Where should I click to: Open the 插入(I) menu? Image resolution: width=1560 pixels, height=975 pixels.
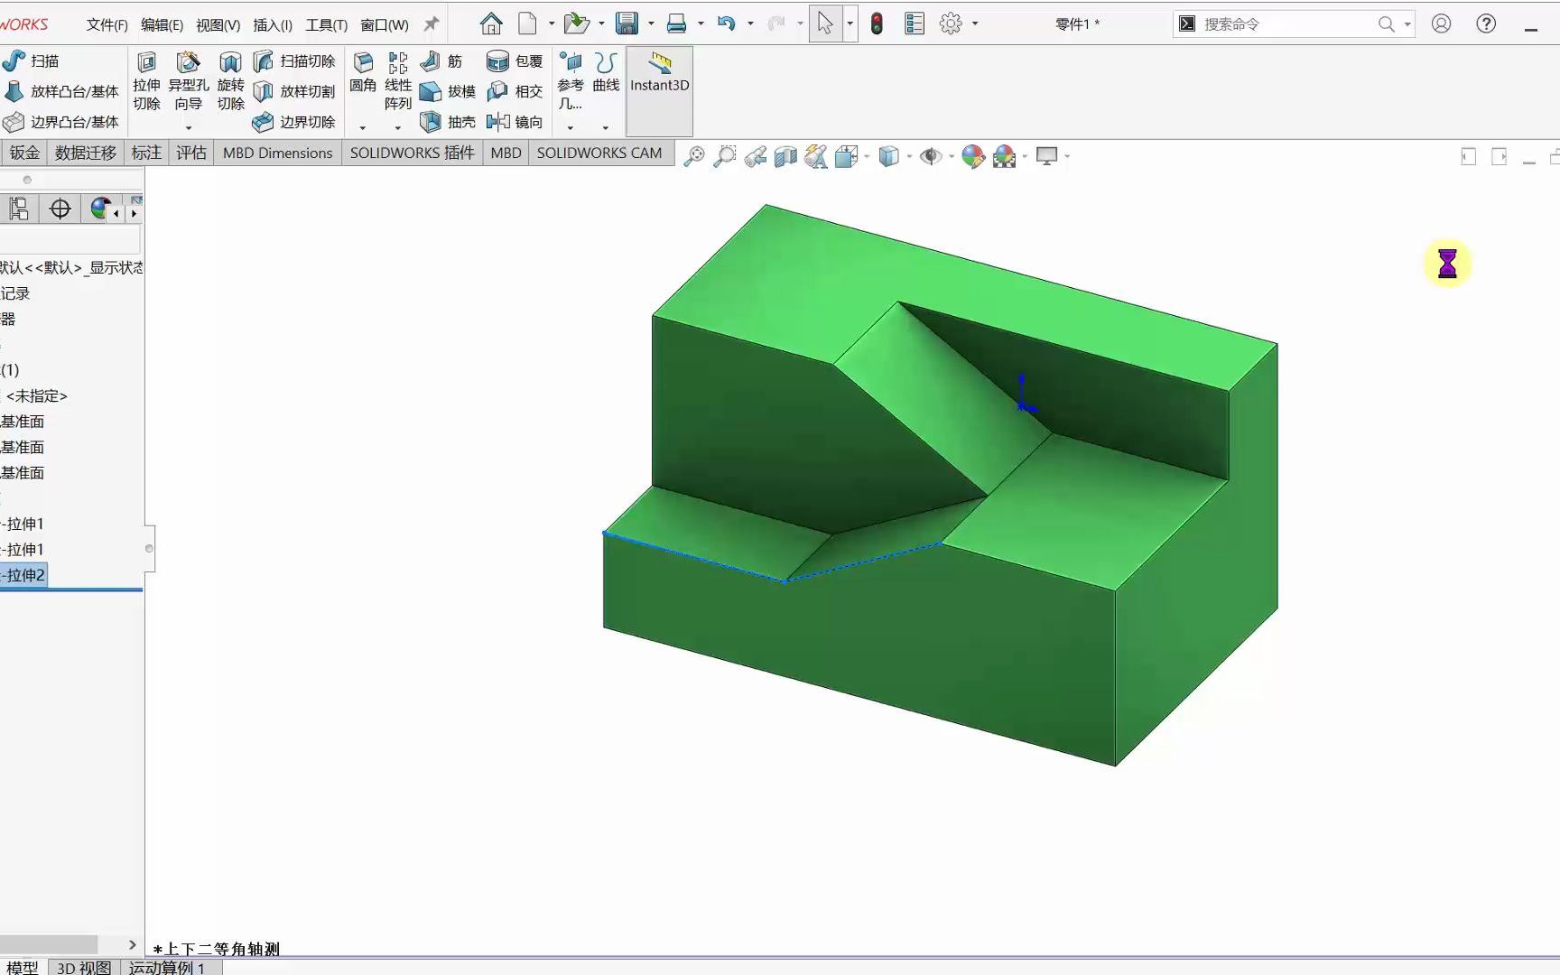[x=271, y=25]
